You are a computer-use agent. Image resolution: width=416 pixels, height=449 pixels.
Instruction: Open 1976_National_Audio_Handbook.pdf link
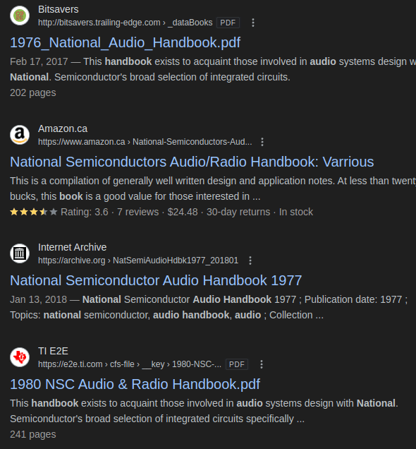click(x=126, y=42)
